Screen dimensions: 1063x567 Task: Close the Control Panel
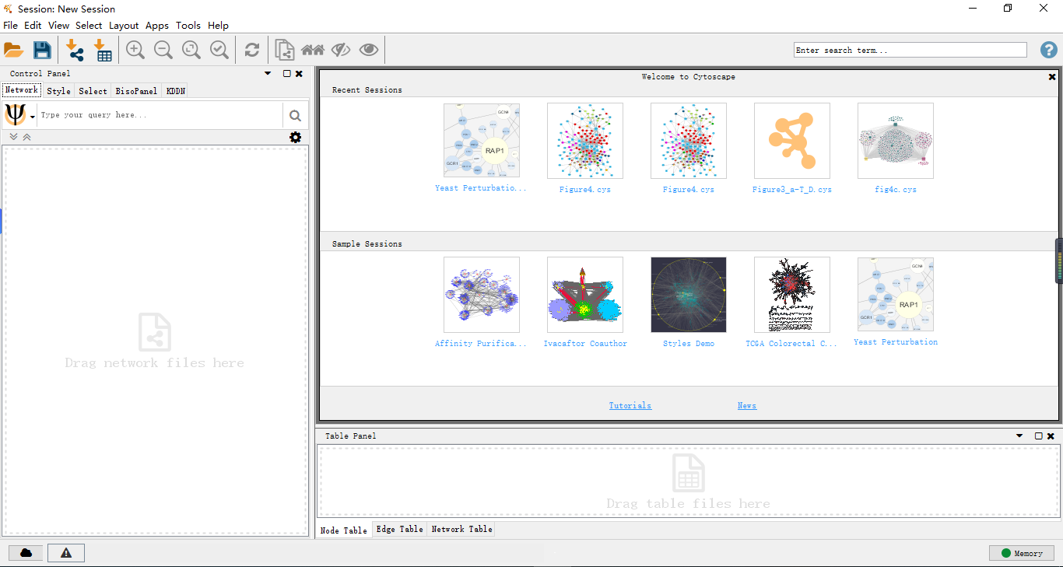pyautogui.click(x=299, y=74)
